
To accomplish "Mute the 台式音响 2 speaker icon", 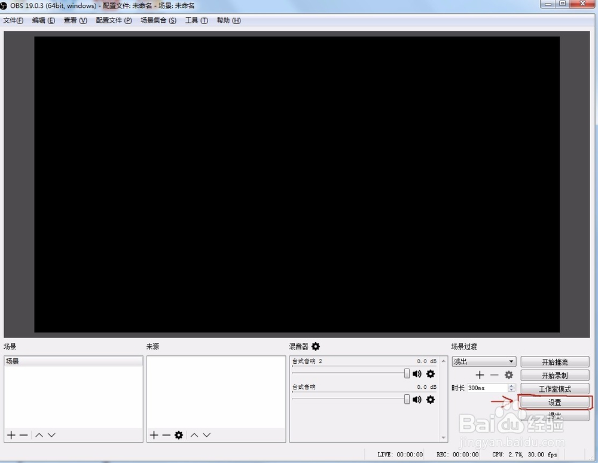I will pos(417,374).
